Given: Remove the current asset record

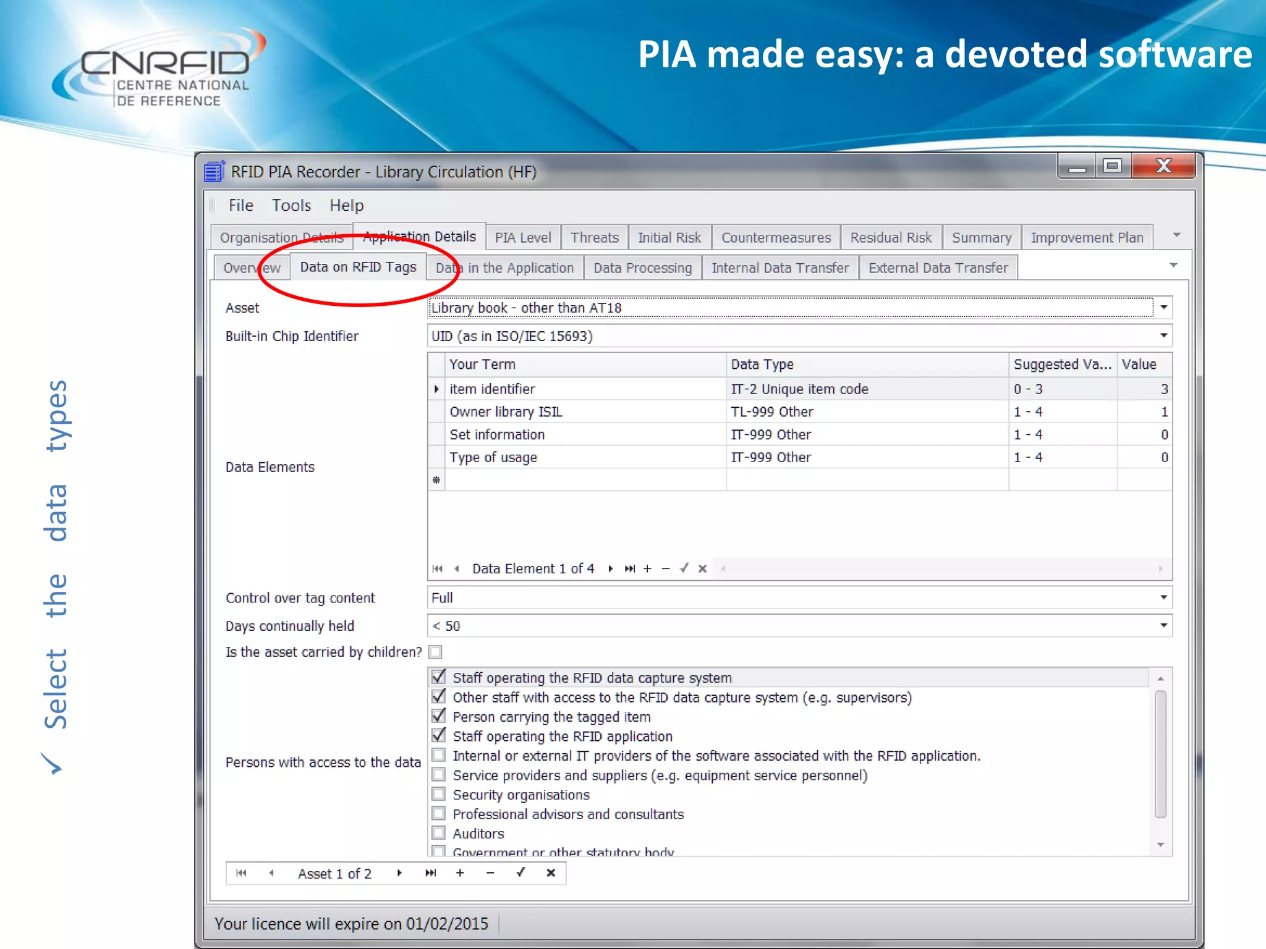Looking at the screenshot, I should coord(490,873).
